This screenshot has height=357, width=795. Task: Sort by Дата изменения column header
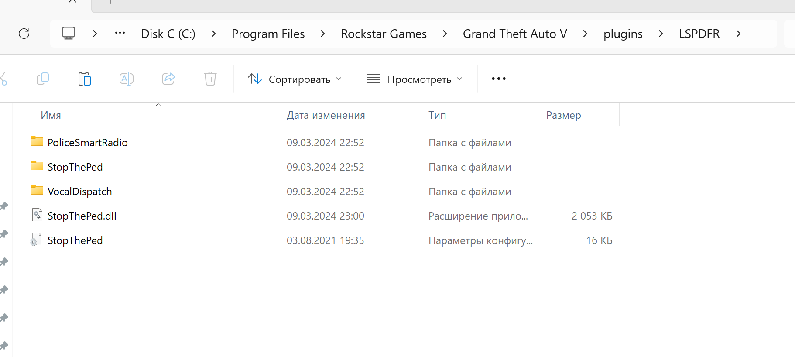tap(326, 115)
